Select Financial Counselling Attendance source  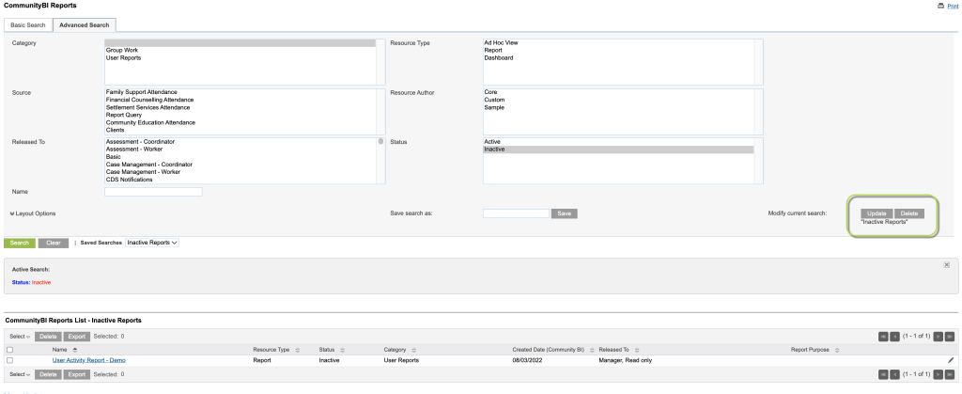point(240,100)
